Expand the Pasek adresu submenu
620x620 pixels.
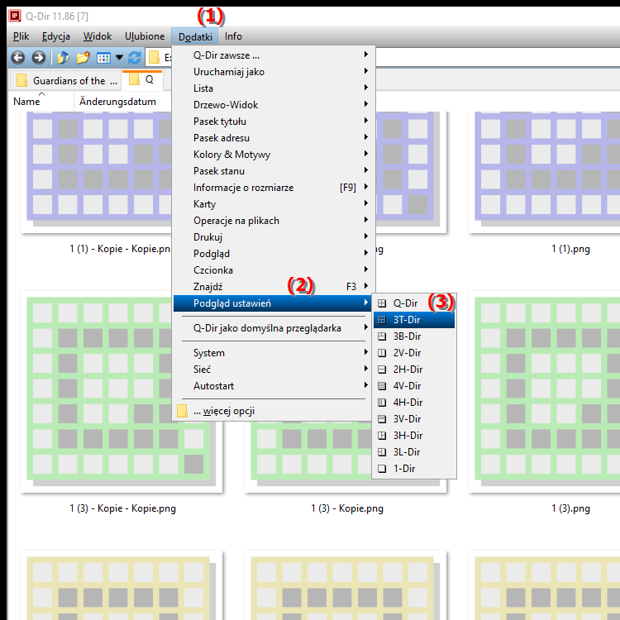click(274, 138)
